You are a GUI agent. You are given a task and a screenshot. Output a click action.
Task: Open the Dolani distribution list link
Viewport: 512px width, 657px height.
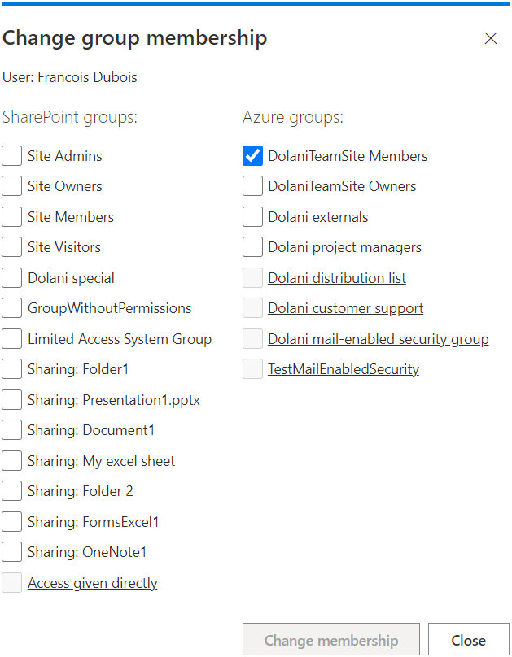click(337, 278)
